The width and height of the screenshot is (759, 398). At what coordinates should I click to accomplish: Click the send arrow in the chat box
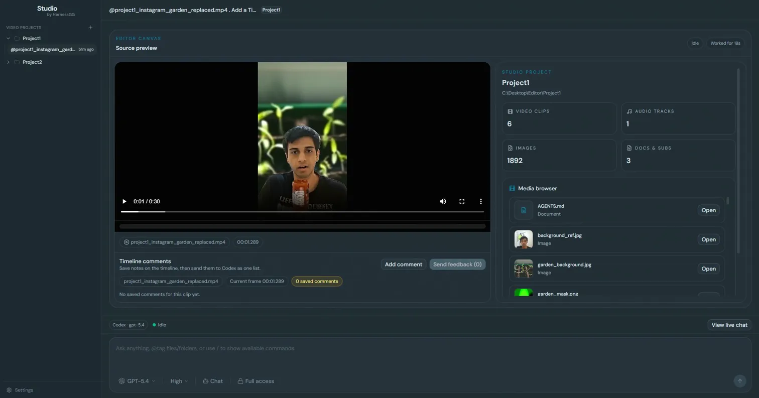(739, 381)
